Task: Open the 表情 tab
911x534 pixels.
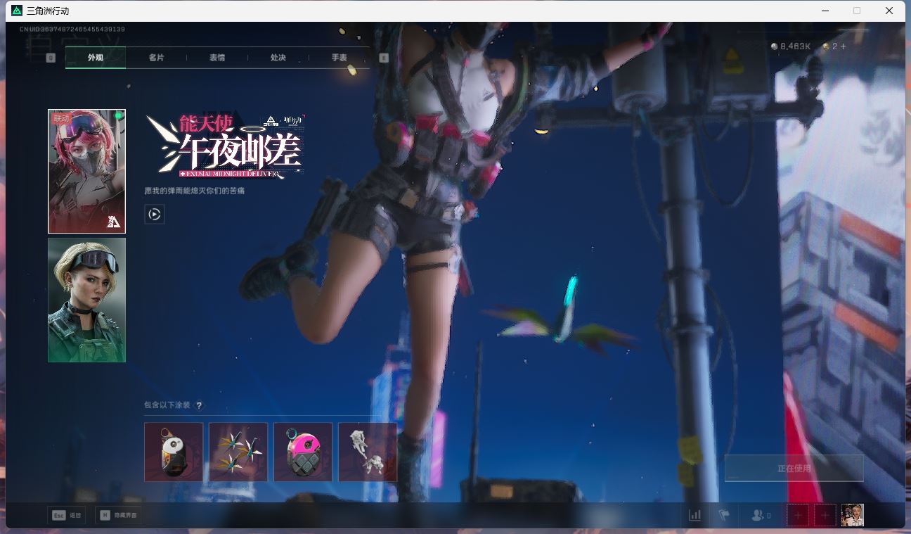Action: point(217,58)
